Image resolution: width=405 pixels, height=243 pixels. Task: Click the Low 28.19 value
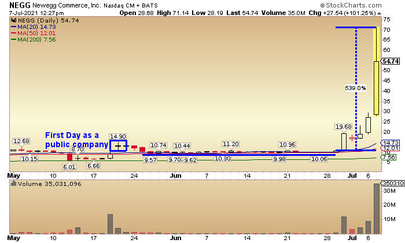pos(207,13)
